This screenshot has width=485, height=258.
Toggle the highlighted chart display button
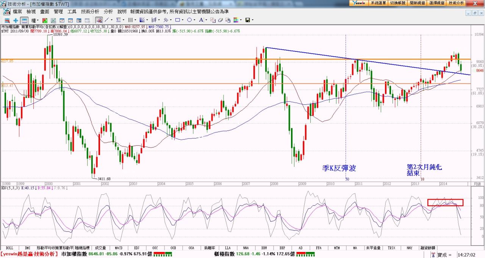(24, 20)
